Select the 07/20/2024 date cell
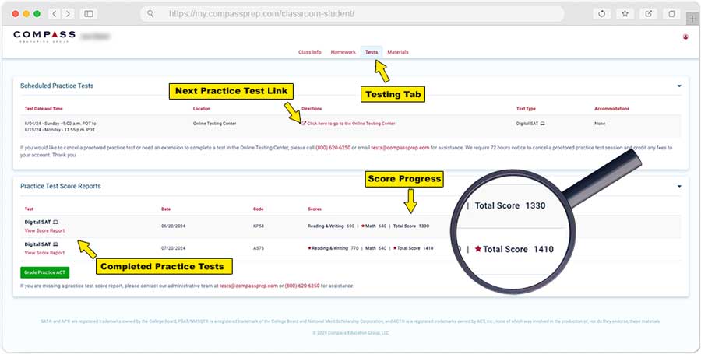Viewport: 701px width, 354px height. (173, 248)
